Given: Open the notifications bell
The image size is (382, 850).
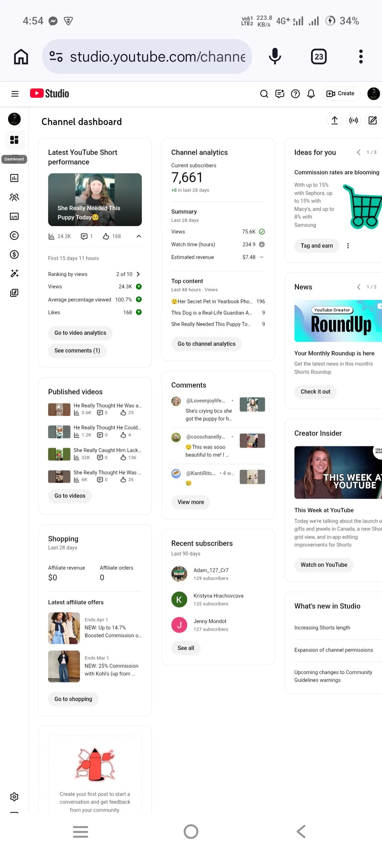Looking at the screenshot, I should 311,94.
